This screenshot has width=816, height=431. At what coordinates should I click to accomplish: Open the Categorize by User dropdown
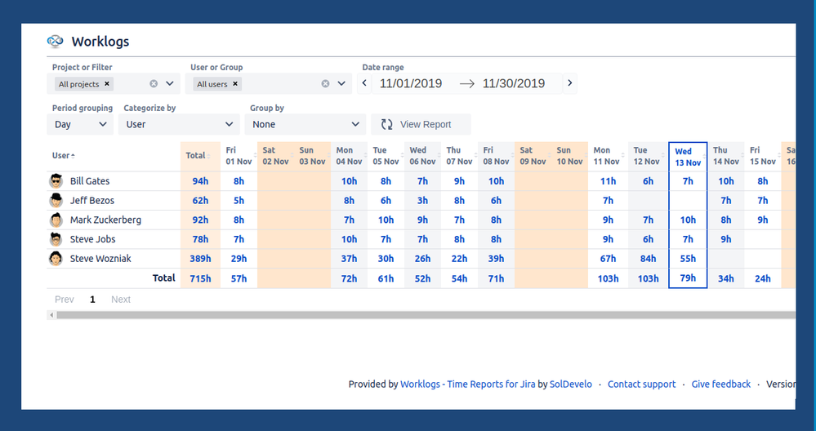click(x=179, y=124)
